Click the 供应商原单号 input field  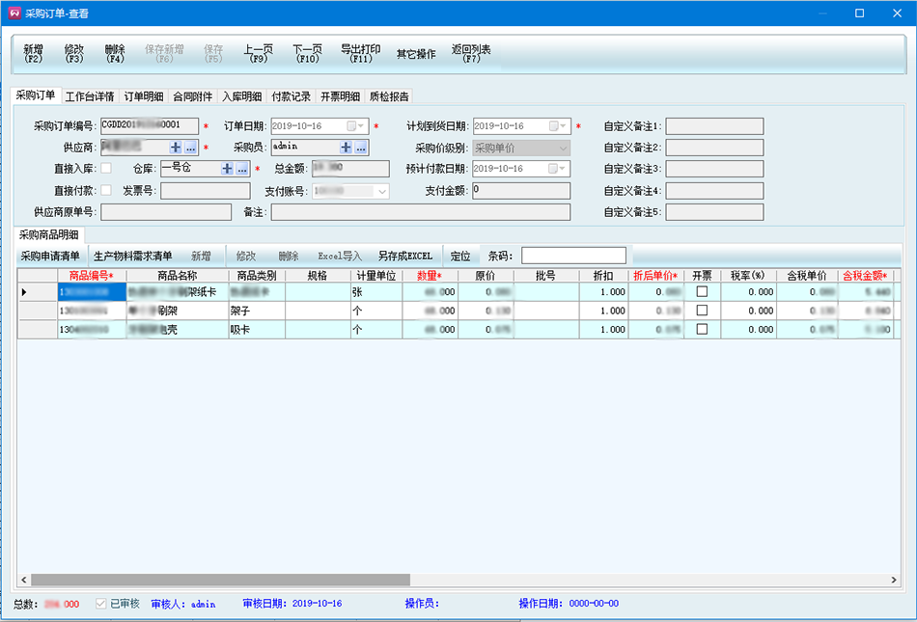pos(166,212)
